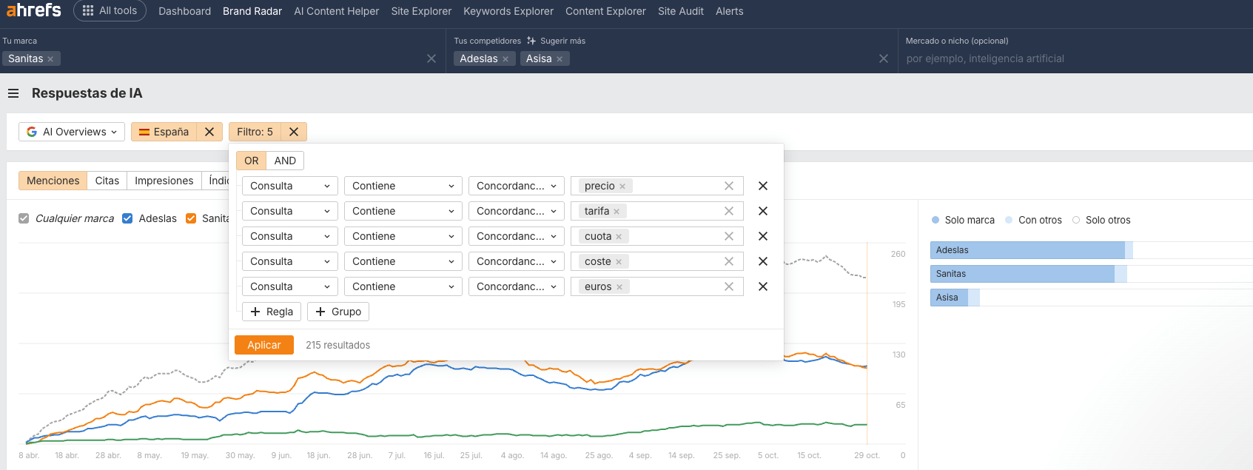
Task: Delete the 'euros' filter rule row
Action: (763, 286)
